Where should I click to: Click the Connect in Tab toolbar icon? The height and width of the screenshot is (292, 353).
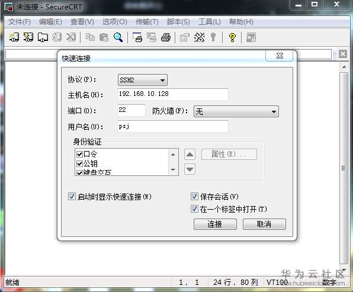(43, 37)
